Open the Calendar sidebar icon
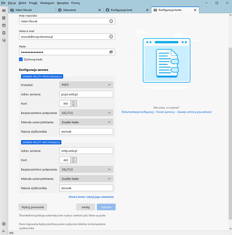This screenshot has width=232, height=235. pos(4,25)
